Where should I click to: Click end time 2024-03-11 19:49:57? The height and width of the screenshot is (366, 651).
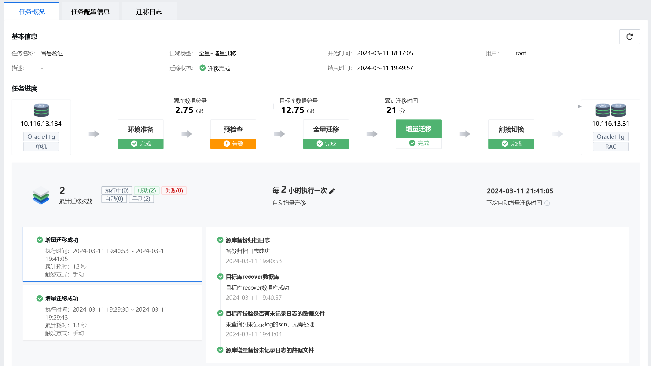[385, 68]
